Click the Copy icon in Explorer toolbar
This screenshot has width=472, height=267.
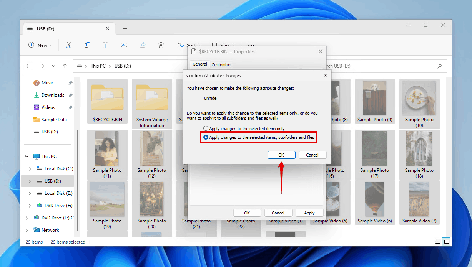point(87,45)
